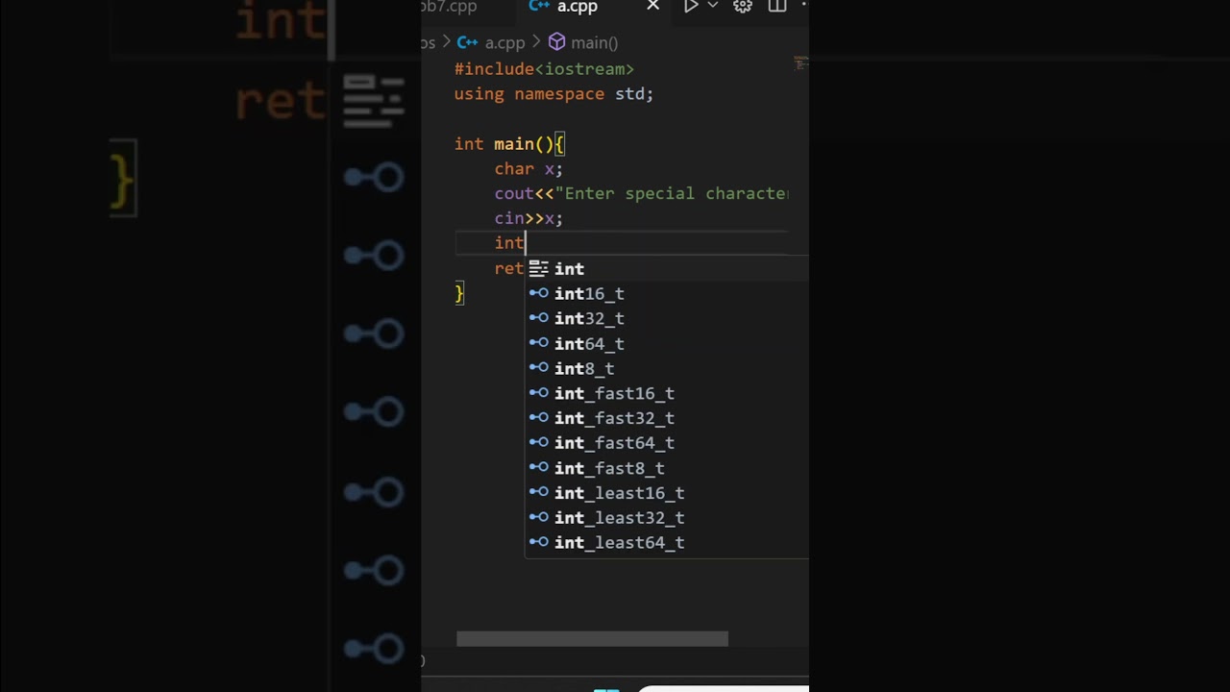Click the minimap at editor right edge

tap(800, 63)
